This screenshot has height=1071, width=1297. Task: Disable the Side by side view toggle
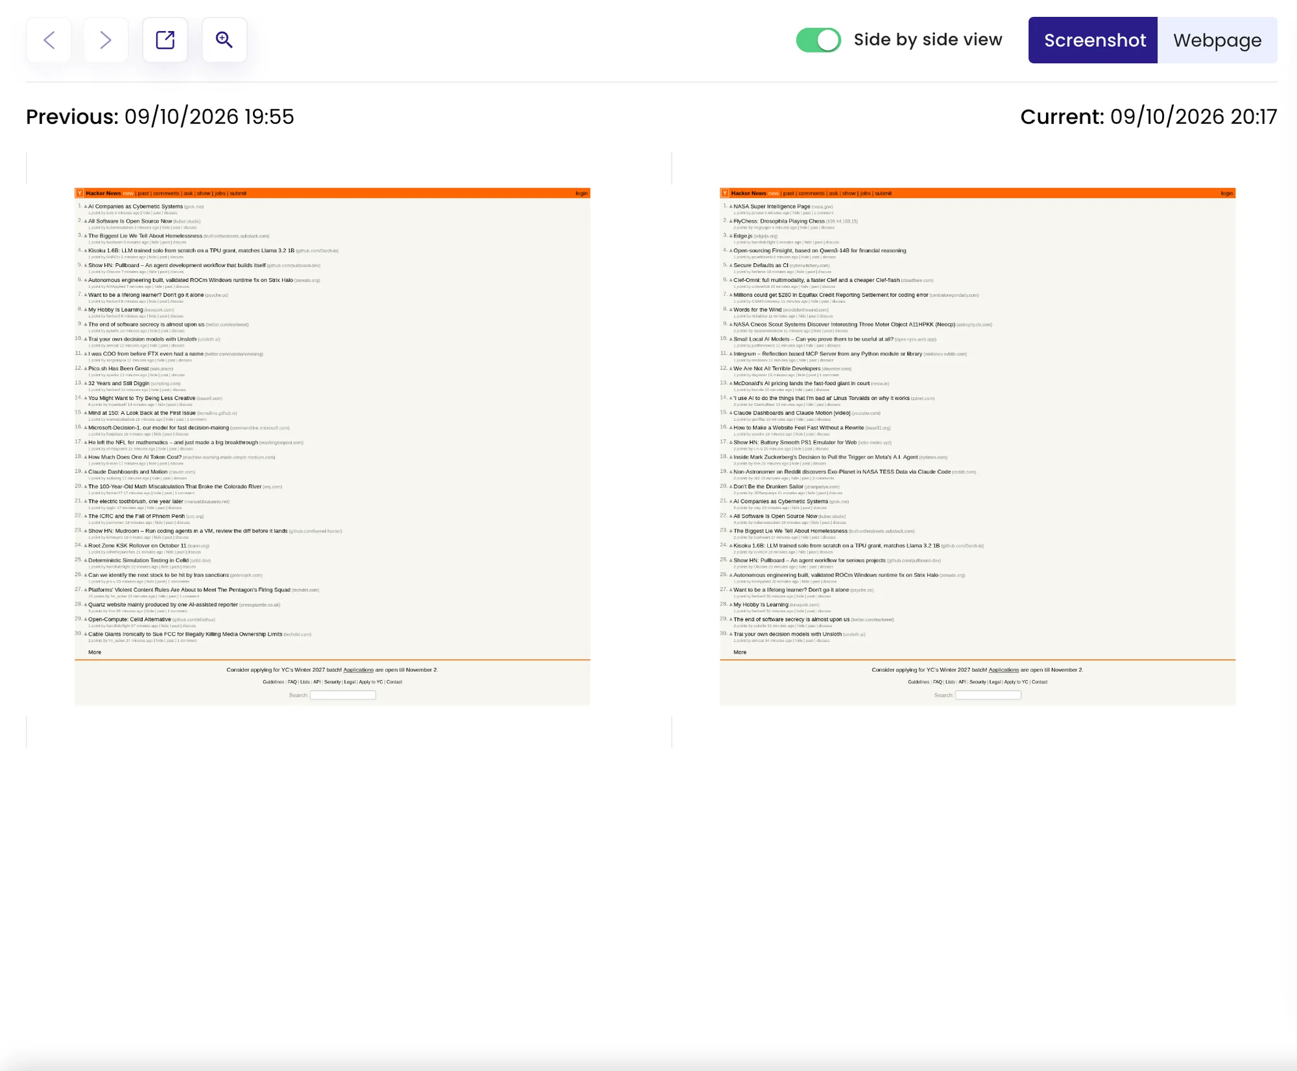[x=818, y=40]
